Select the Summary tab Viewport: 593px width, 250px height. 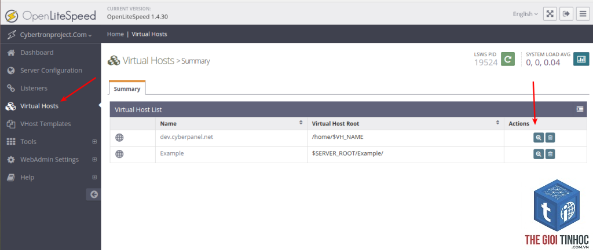tap(127, 89)
